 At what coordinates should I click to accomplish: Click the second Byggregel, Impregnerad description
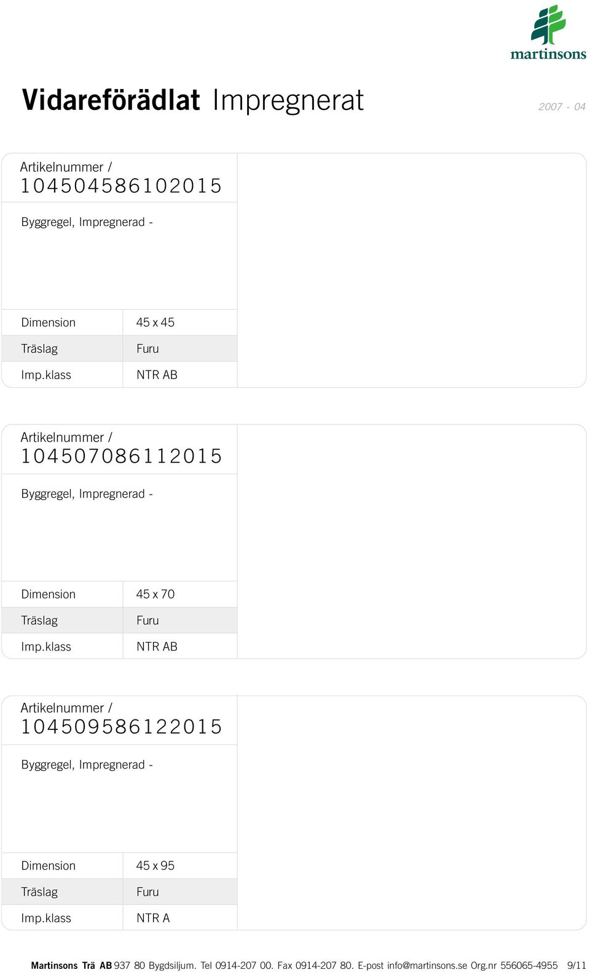click(87, 494)
